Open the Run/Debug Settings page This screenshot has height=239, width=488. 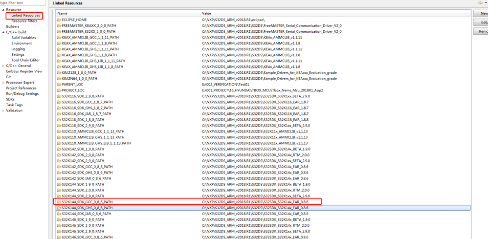point(22,94)
